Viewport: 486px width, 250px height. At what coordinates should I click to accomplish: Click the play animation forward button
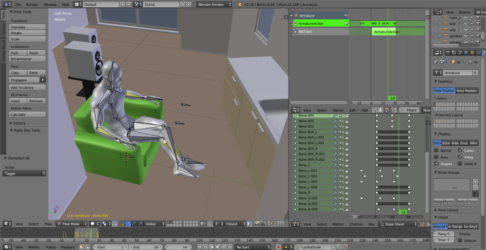point(218,247)
